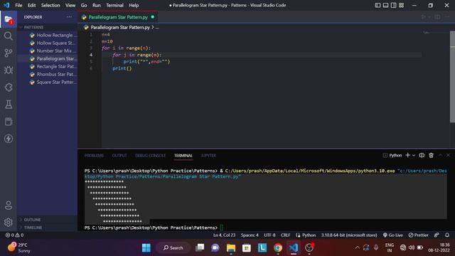Open the Source Control view

(x=9, y=53)
